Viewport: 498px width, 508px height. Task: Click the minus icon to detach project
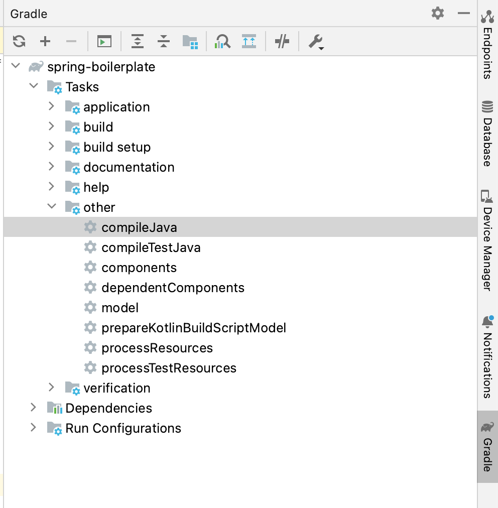(71, 42)
